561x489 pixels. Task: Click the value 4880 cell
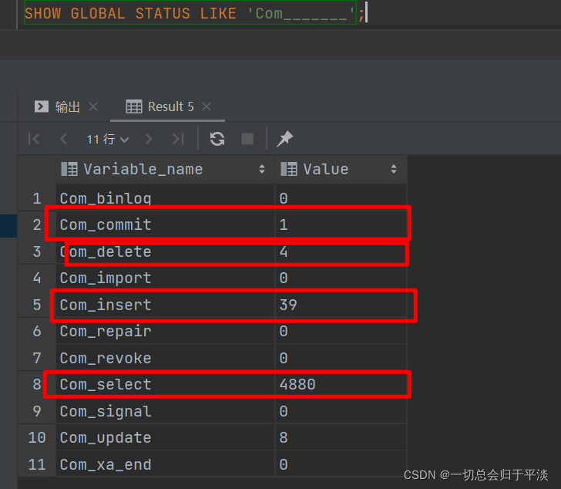297,384
